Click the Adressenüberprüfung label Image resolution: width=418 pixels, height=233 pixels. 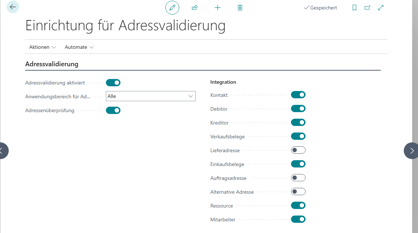pos(50,110)
